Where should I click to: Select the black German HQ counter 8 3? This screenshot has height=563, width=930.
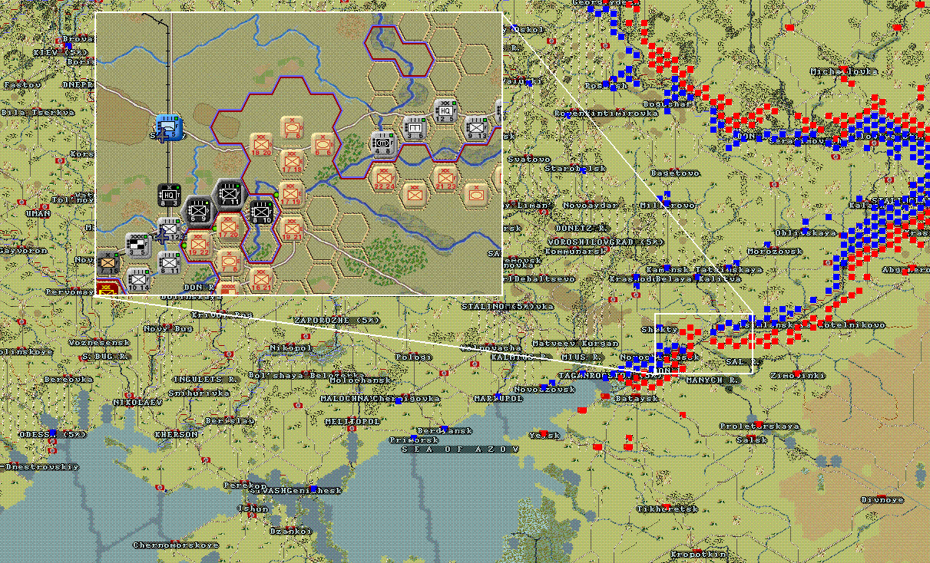pyautogui.click(x=169, y=196)
